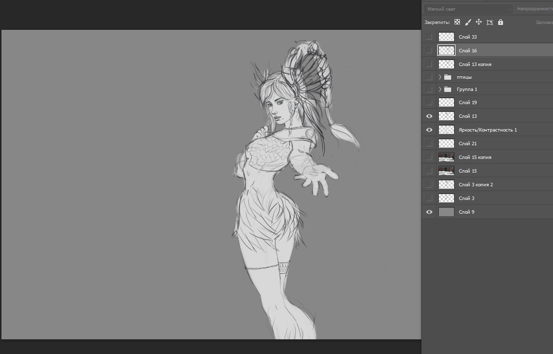
Task: Hide layer Слой 13 via eye icon
Action: pos(429,116)
